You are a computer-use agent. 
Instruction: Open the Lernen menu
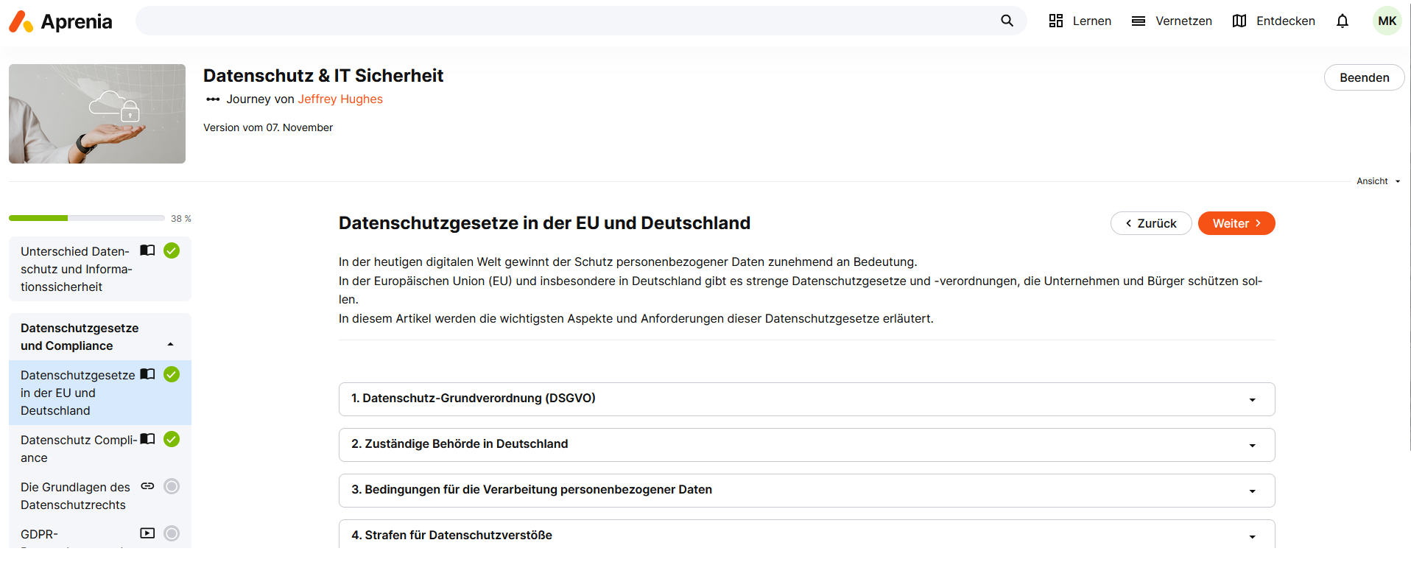[x=1080, y=21]
